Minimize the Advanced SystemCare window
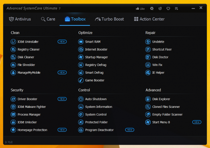210x148 pixels. [x=193, y=8]
